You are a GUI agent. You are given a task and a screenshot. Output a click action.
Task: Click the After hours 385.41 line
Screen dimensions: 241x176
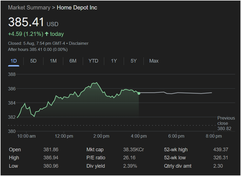coord(38,49)
